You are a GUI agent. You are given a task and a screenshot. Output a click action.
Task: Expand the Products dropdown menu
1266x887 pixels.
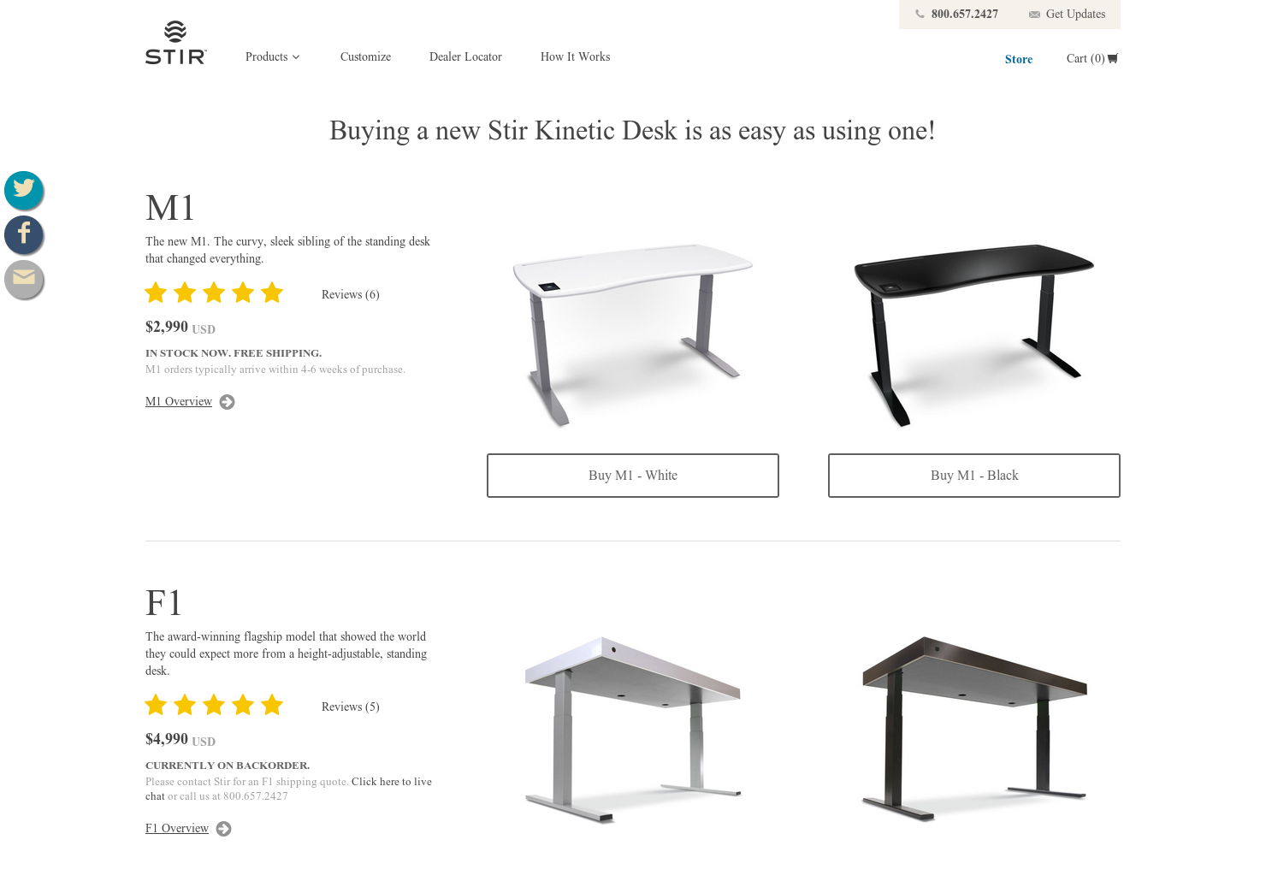point(272,56)
